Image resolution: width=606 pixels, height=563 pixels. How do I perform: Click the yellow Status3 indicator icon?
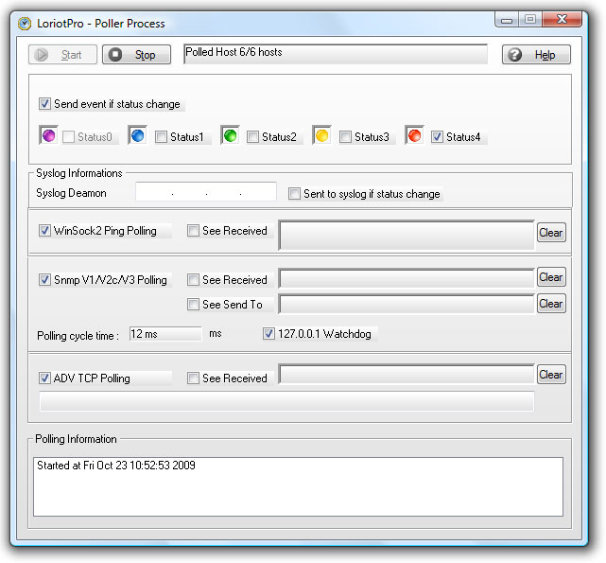[x=322, y=136]
